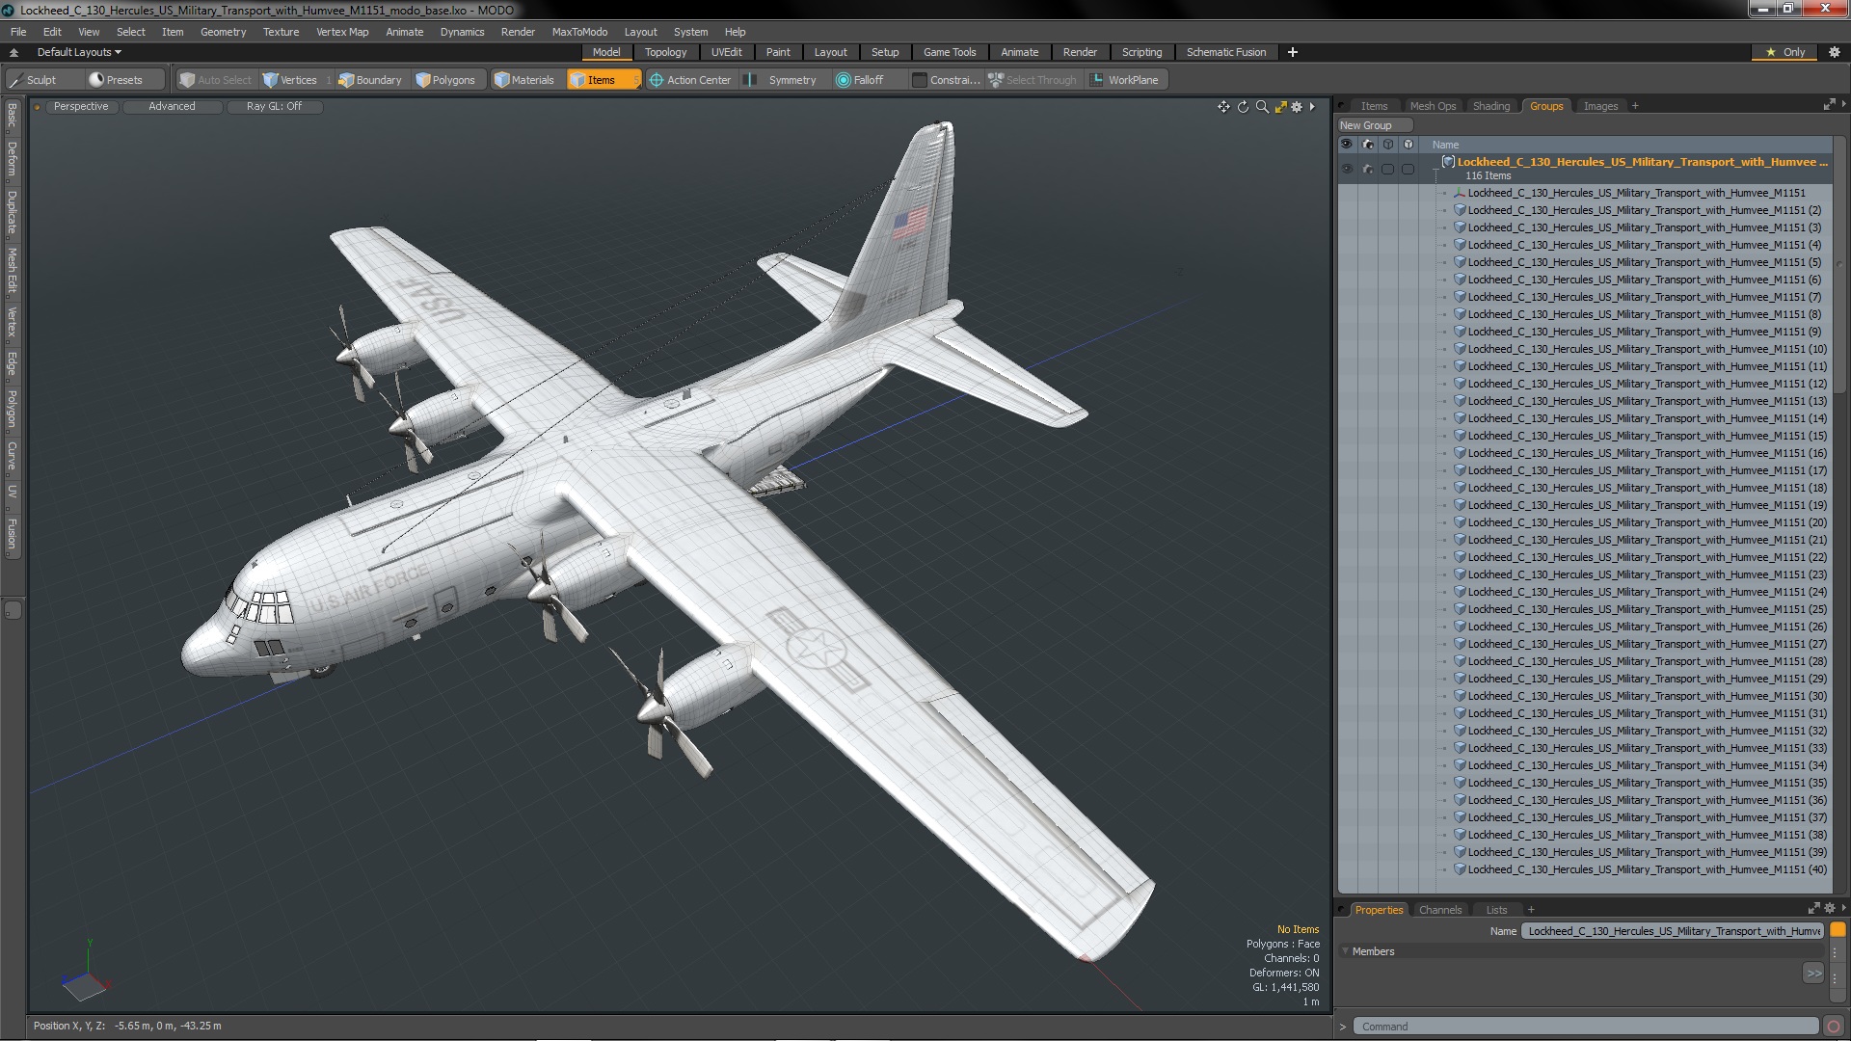Click the group Name input field

[x=1673, y=931]
